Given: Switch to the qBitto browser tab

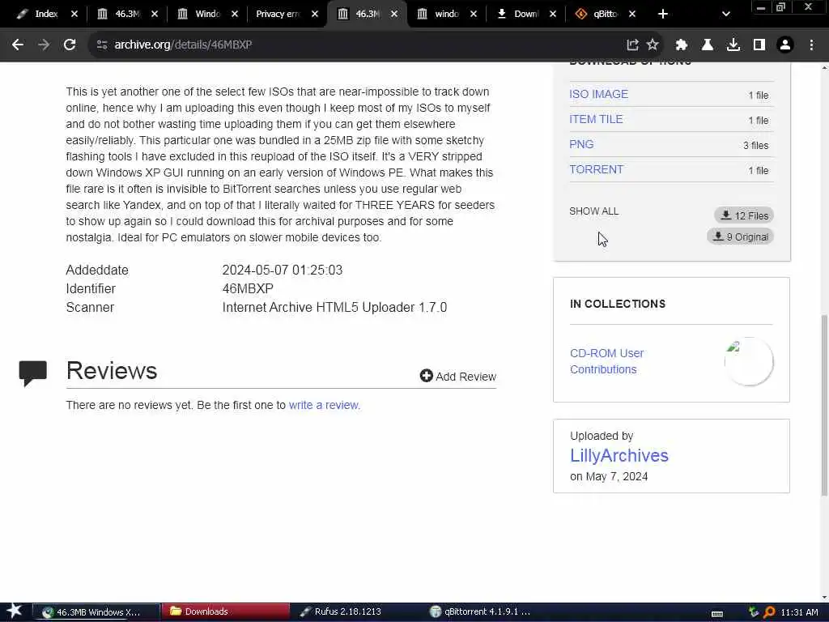Looking at the screenshot, I should click(604, 15).
